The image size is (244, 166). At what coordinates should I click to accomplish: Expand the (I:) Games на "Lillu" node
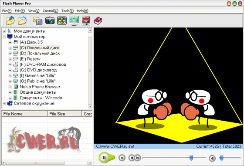(10, 76)
